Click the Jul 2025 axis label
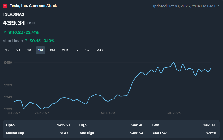This screenshot has height=140, width=223. 14,113
